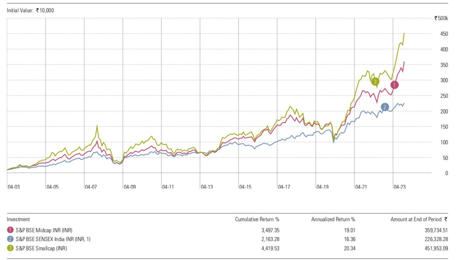Click the 200 y-axis label
461x260 pixels.
click(x=444, y=111)
